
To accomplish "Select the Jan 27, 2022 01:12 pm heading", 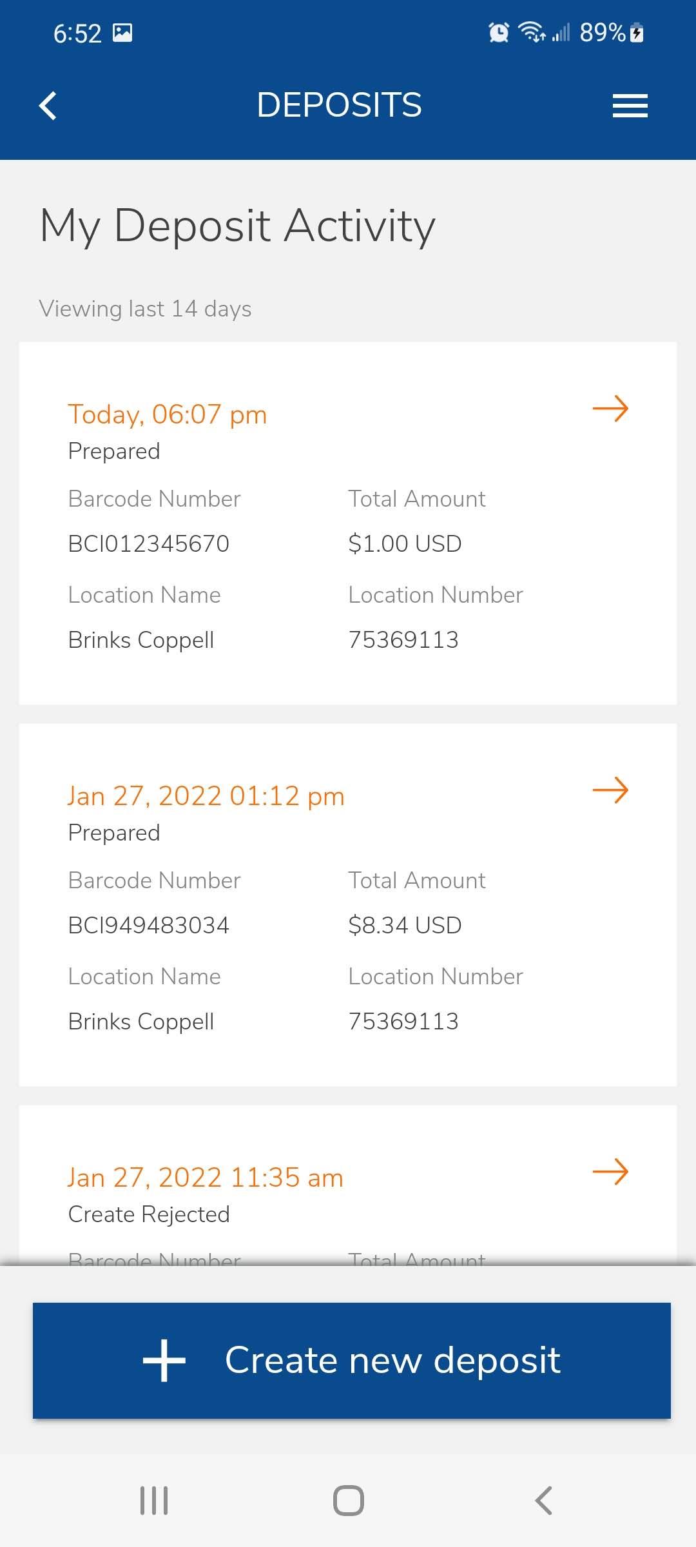I will [206, 796].
